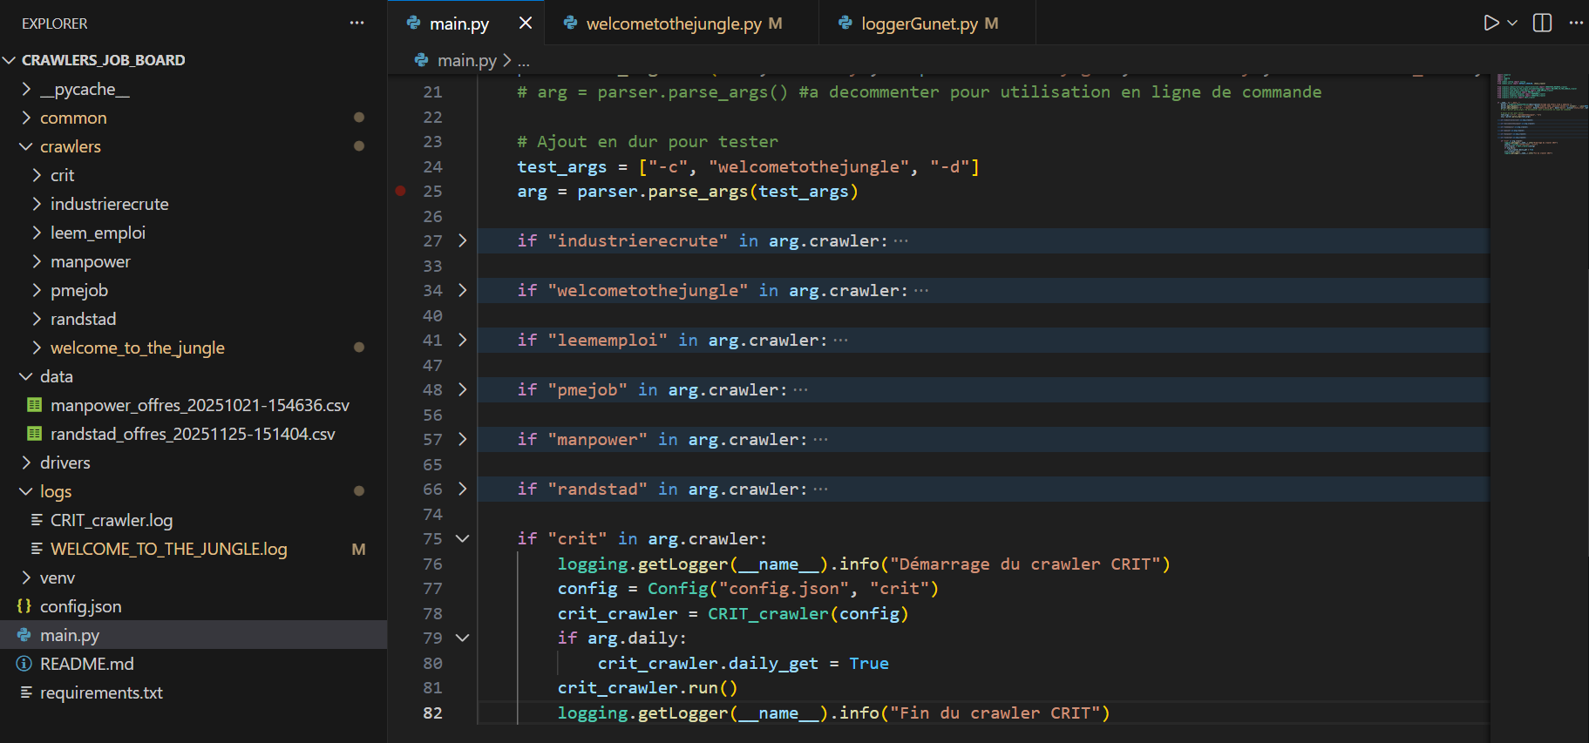Open the run options dropdown arrow
The height and width of the screenshot is (743, 1589).
click(x=1512, y=24)
